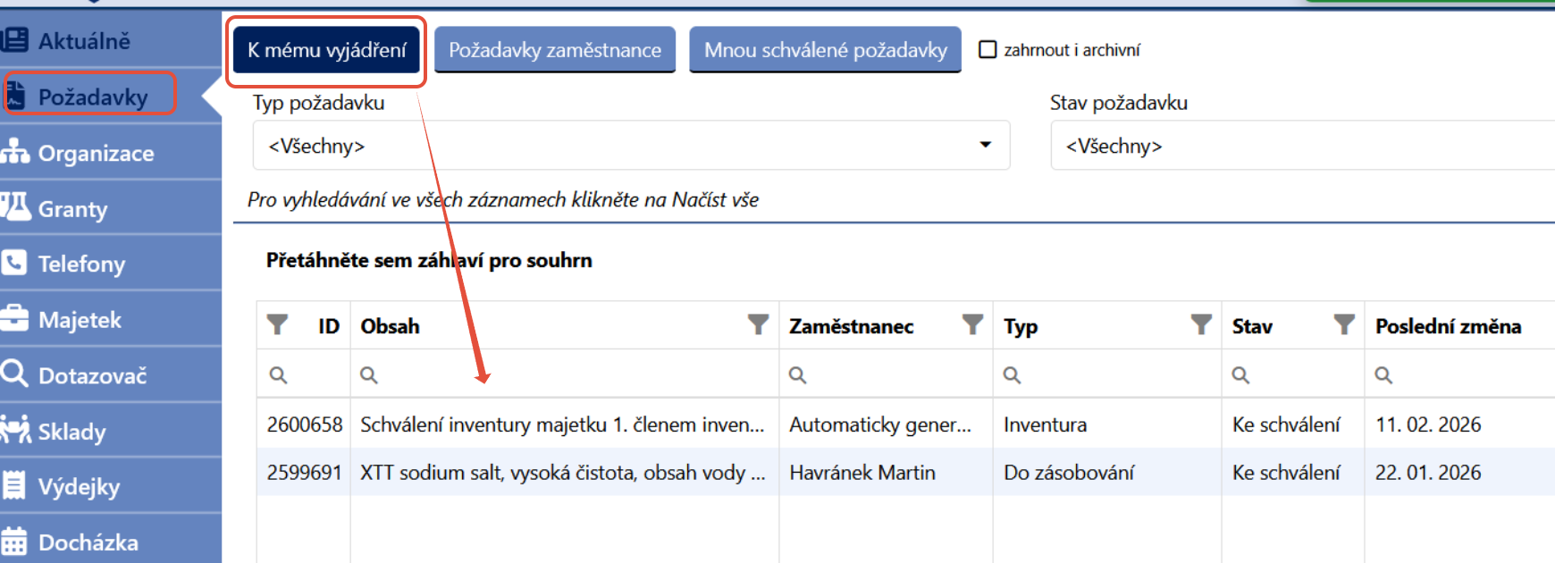Click the Obsah column search field
This screenshot has width=1555, height=563.
[x=565, y=374]
